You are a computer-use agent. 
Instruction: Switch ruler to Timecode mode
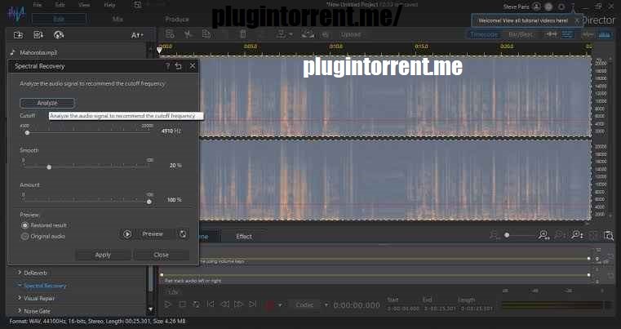484,34
